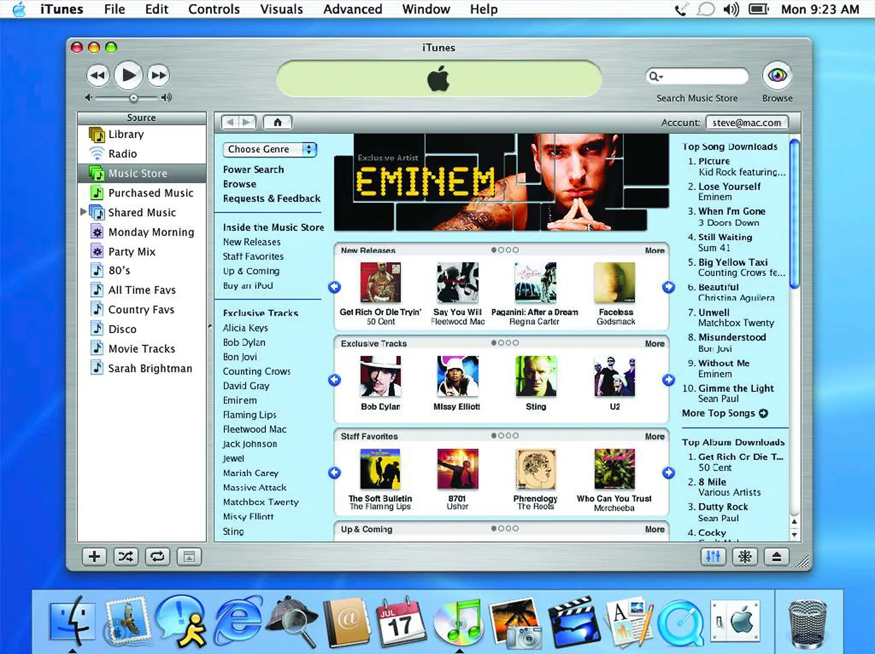Go to Music Store home page icon
This screenshot has width=875, height=654.
tap(278, 122)
